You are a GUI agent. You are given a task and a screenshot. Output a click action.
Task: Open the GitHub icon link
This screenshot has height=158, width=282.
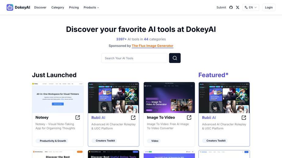[x=231, y=7]
